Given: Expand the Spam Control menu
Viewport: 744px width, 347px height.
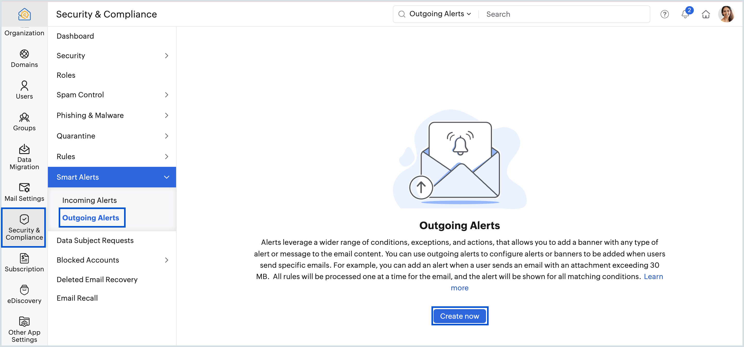Looking at the screenshot, I should [x=111, y=95].
